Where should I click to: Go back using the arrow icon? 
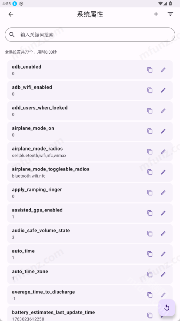(10, 14)
